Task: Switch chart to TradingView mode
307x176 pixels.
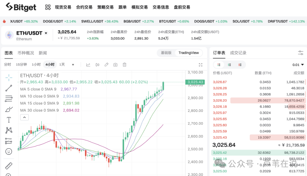Action: 188,53
